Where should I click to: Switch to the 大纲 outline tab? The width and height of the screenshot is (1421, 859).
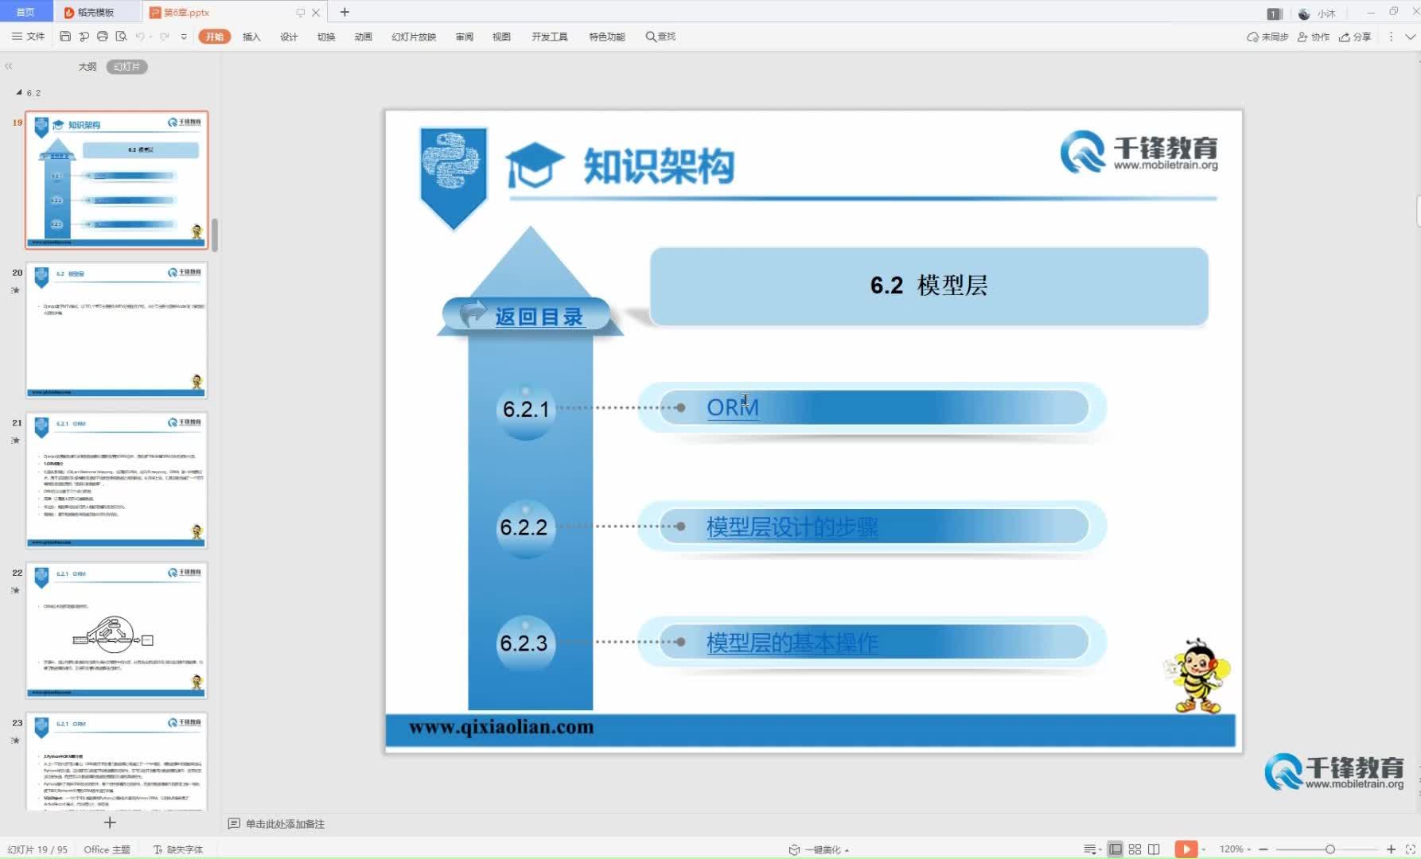pyautogui.click(x=87, y=67)
